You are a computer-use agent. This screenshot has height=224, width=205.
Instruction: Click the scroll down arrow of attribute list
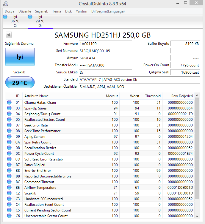[197, 216]
